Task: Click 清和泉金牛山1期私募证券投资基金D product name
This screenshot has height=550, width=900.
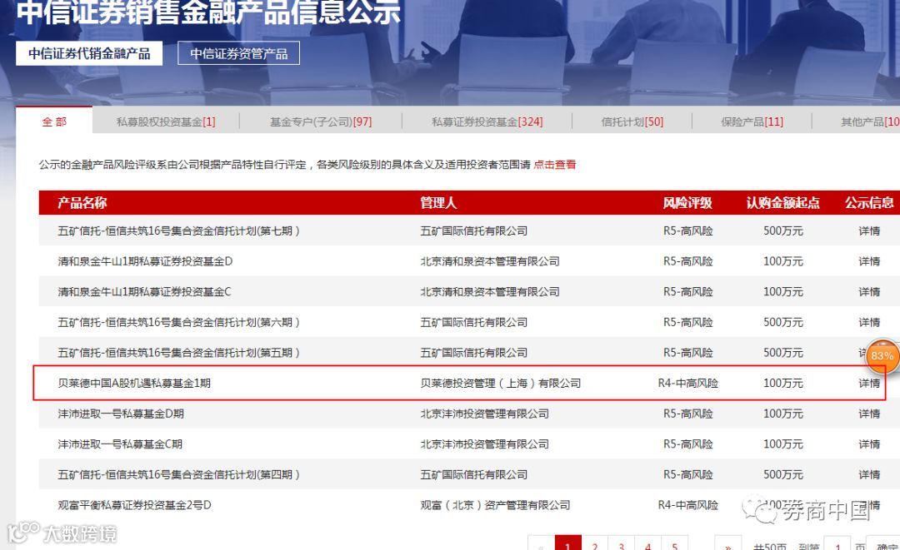Action: click(145, 261)
